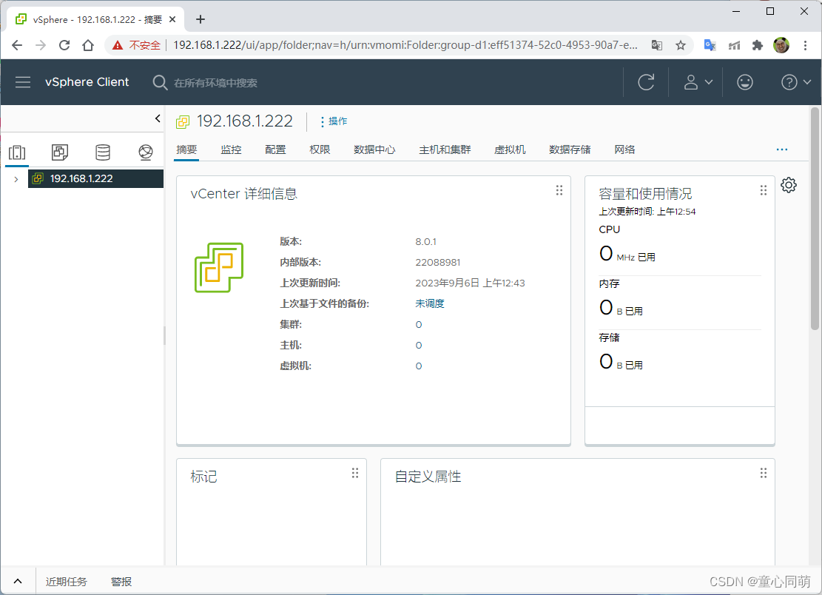Refresh vSphere Client data
This screenshot has height=595, width=822.
coord(646,82)
